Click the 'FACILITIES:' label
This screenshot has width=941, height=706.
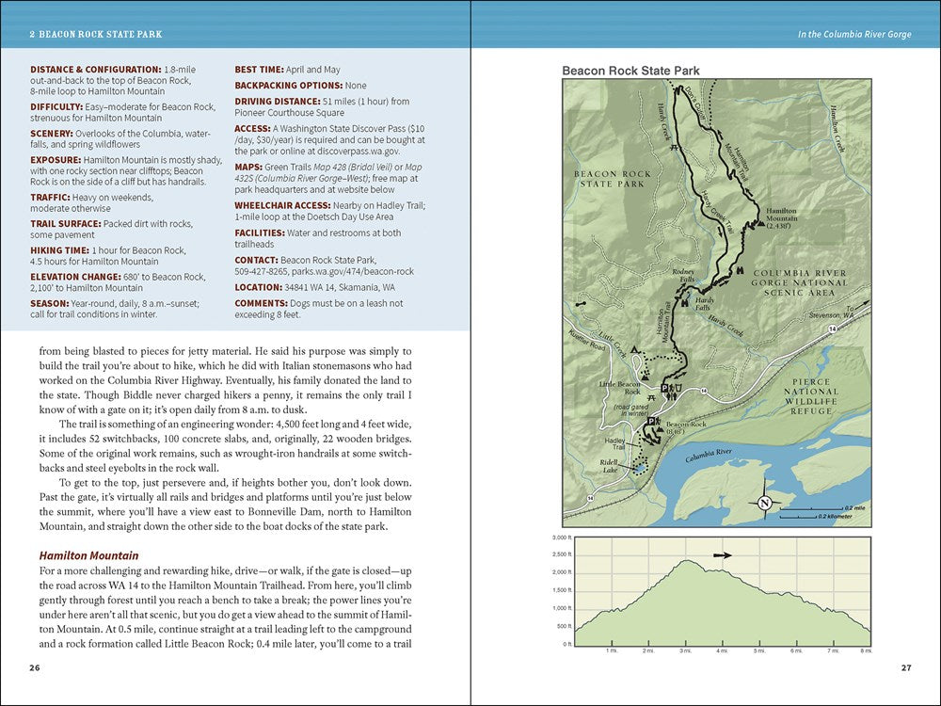[x=260, y=233]
